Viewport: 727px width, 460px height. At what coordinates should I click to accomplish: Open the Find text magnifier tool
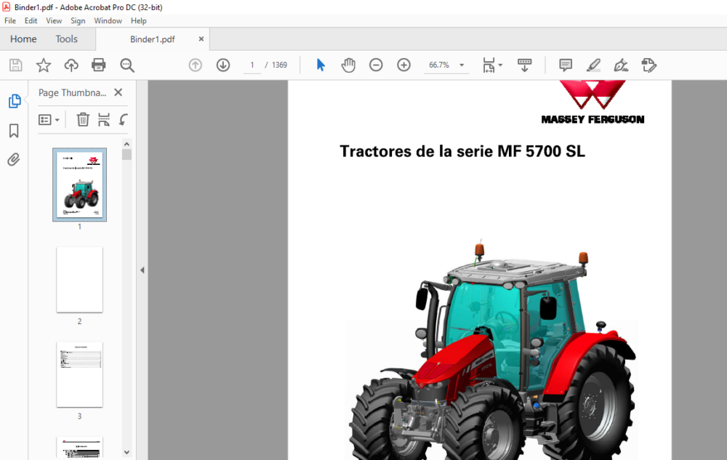[126, 65]
